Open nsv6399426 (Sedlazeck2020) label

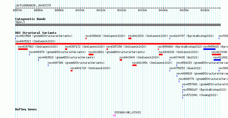click(105, 36)
